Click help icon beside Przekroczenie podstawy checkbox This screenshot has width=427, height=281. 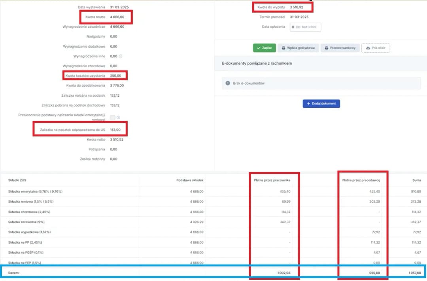click(x=118, y=117)
